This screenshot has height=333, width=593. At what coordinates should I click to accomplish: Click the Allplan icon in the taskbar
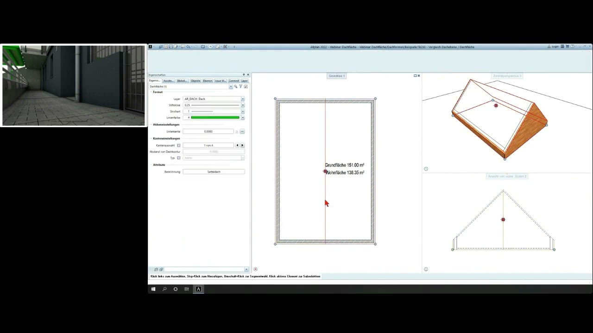coord(198,289)
